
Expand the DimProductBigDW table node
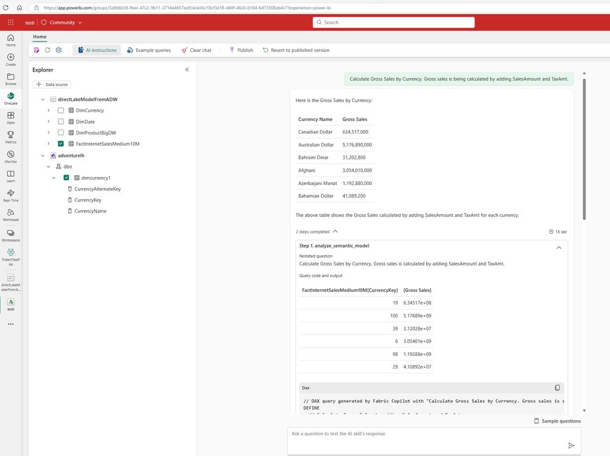pyautogui.click(x=49, y=133)
